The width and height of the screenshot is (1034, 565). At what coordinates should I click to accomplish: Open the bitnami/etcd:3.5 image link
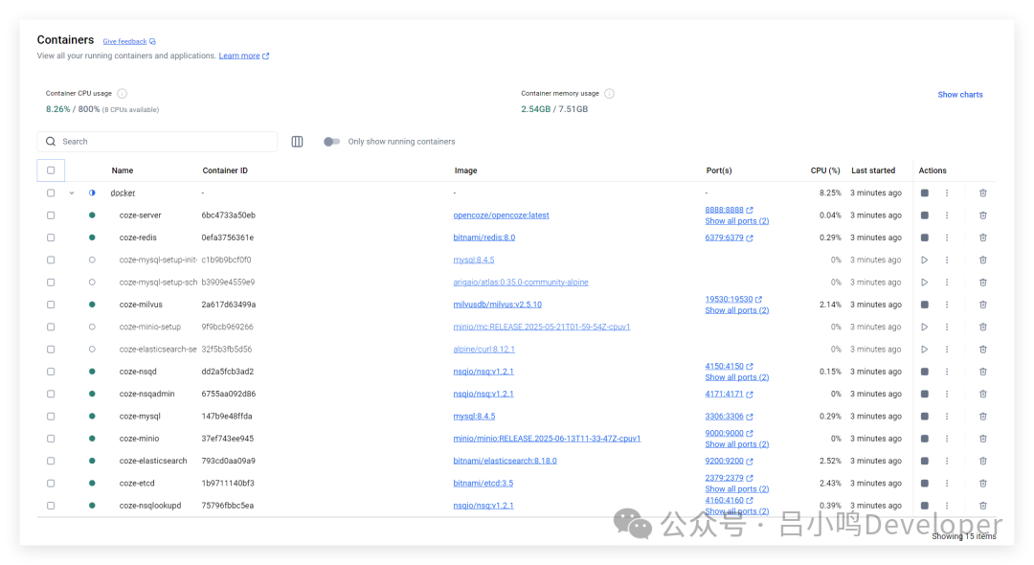coord(483,484)
